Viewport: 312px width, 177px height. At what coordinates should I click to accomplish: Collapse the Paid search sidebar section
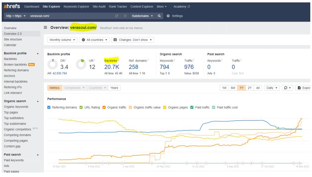tap(38, 155)
